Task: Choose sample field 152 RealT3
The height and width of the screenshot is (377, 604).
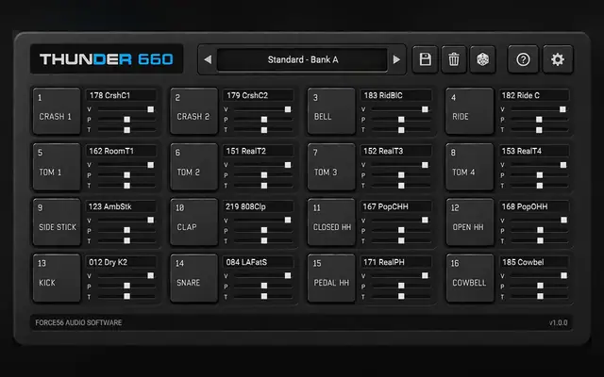Action: point(395,151)
